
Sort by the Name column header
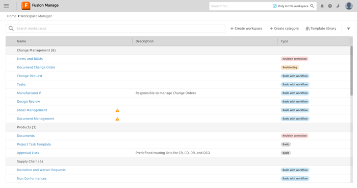pos(21,41)
